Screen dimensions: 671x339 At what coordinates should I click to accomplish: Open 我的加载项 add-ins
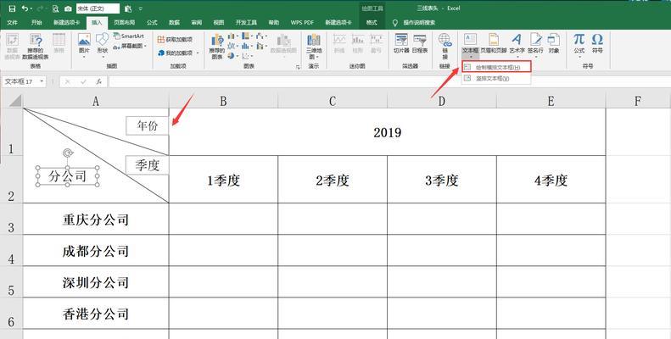pyautogui.click(x=178, y=53)
